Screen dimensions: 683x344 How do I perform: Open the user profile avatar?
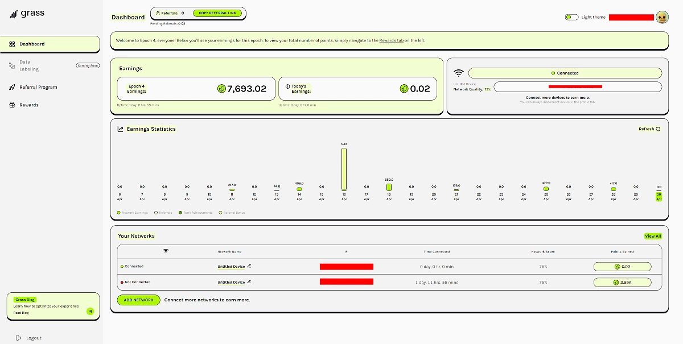tap(662, 17)
